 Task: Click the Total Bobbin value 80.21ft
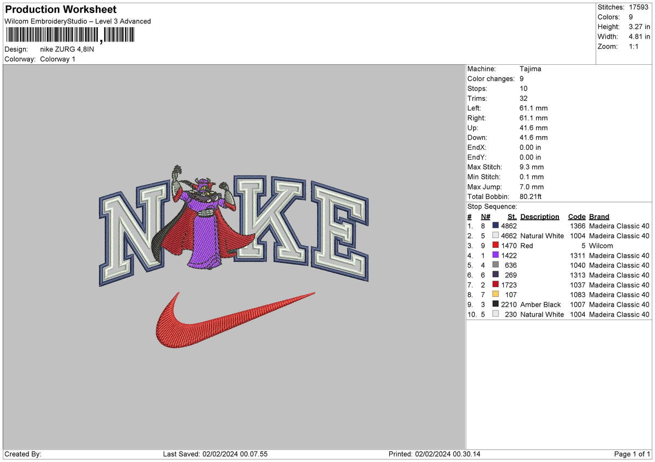pos(531,196)
